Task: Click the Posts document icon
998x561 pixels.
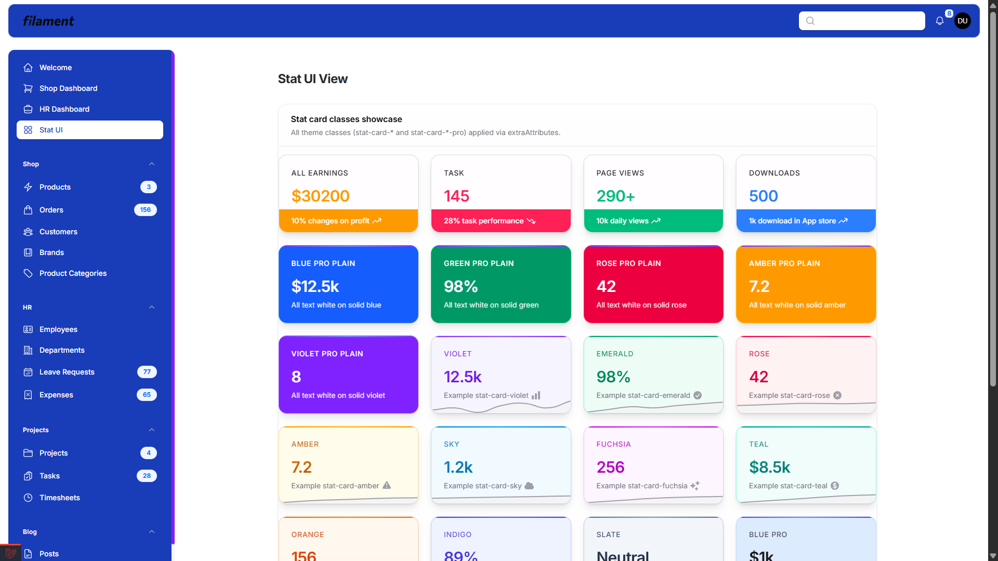Action: tap(28, 554)
